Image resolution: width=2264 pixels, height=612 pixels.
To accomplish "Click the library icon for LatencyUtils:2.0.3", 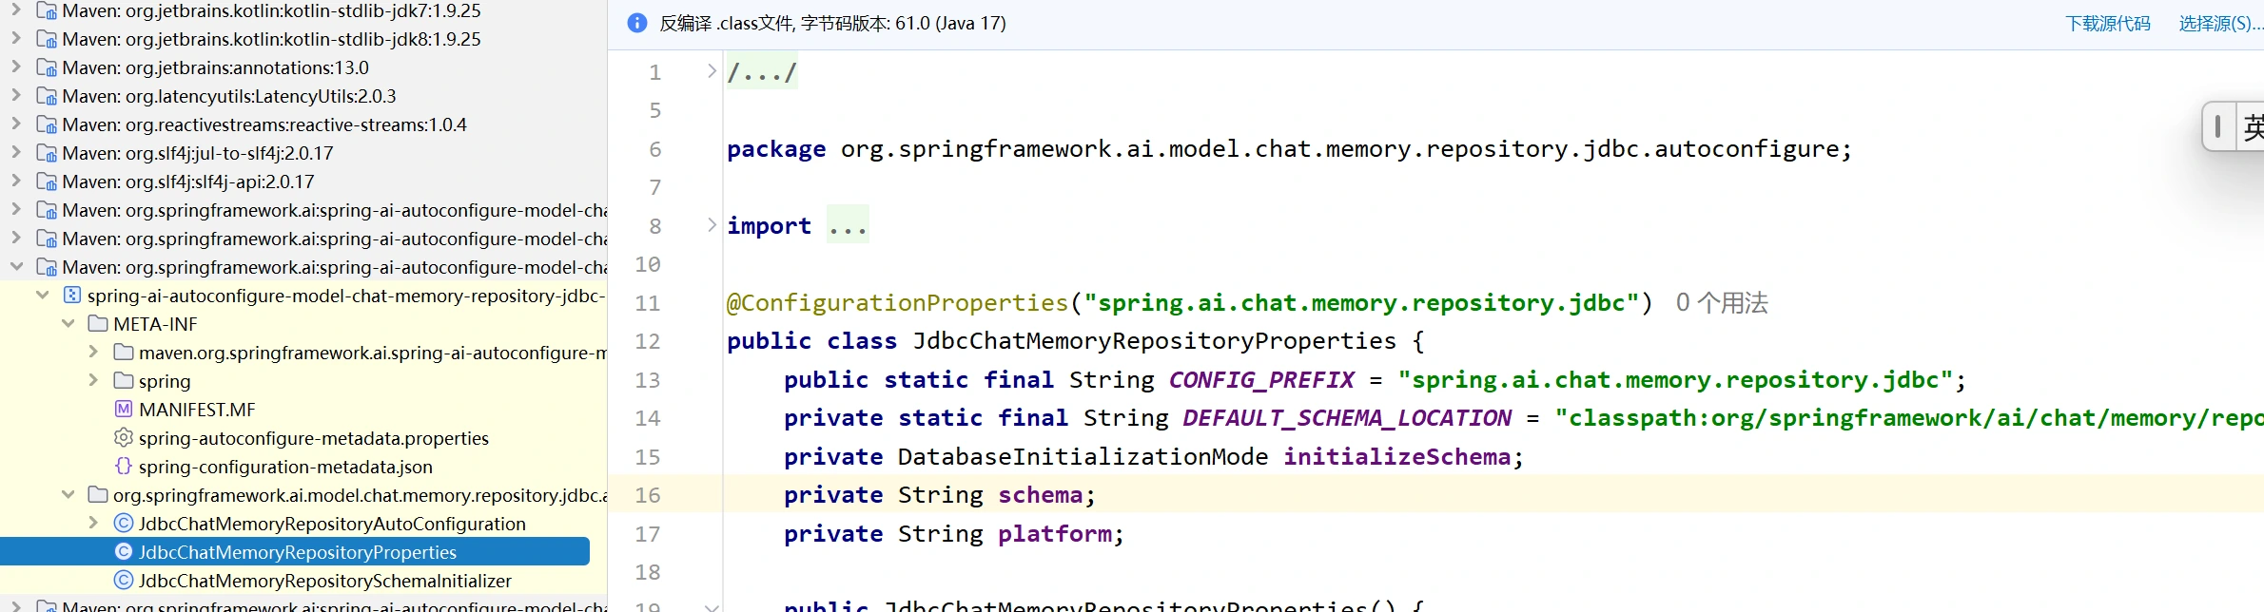I will pyautogui.click(x=46, y=97).
